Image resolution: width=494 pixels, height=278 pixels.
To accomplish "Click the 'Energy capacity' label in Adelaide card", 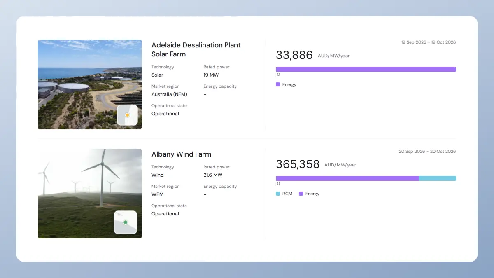I will point(220,86).
